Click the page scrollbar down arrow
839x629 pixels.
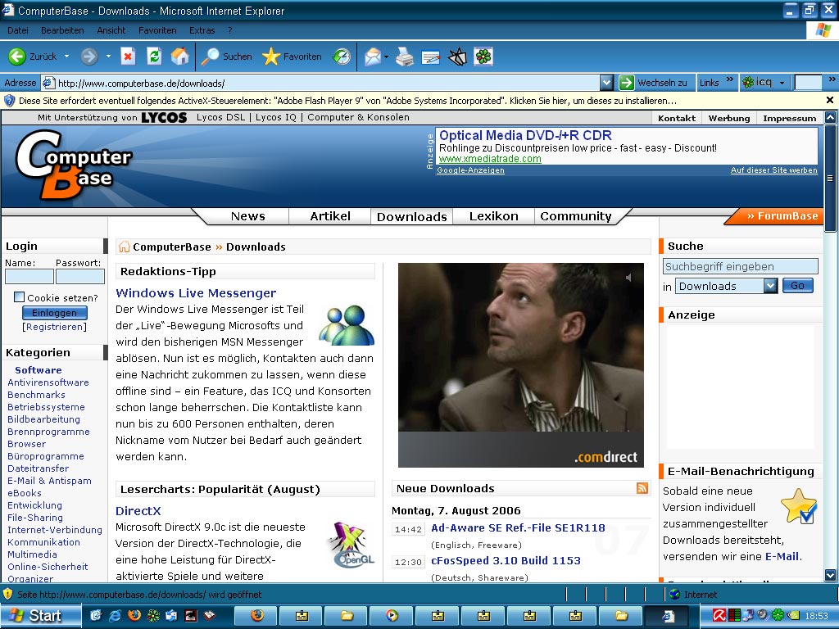coord(831,576)
